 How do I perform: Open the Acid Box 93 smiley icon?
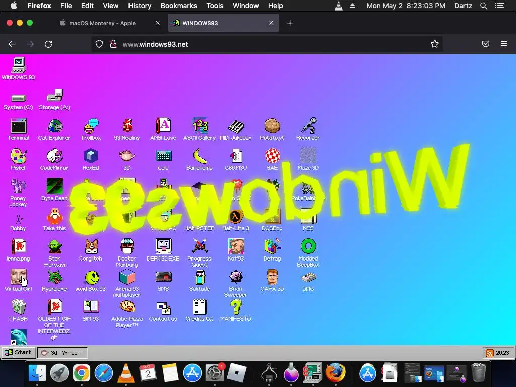point(91,280)
